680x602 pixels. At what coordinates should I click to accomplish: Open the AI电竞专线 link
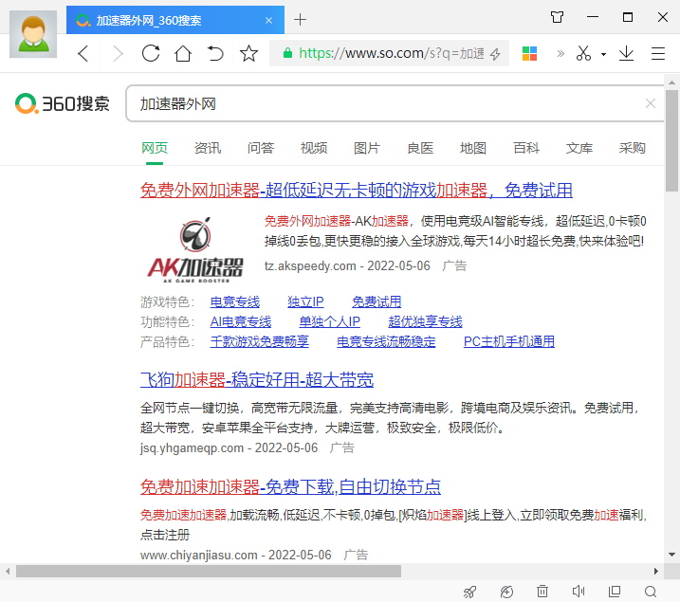tap(241, 321)
